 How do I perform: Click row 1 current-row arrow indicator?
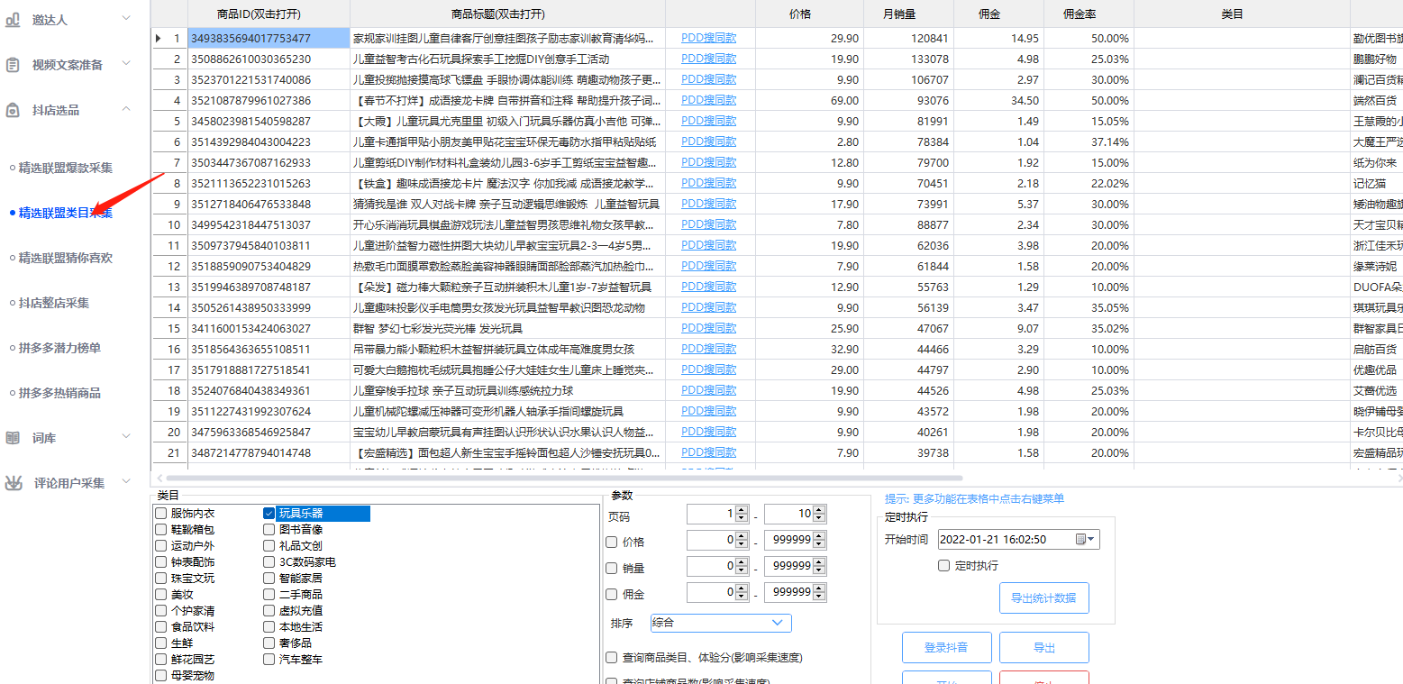tap(159, 38)
